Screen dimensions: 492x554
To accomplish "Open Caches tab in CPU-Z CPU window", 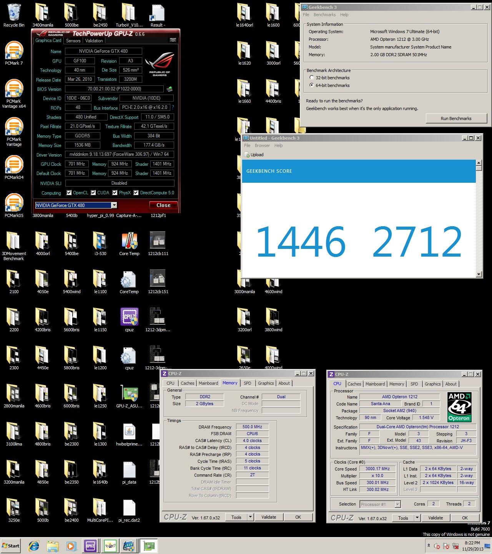I will tap(354, 384).
